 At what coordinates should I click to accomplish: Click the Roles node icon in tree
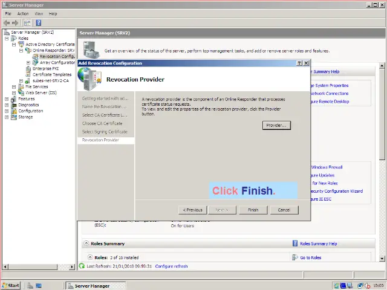[x=14, y=39]
